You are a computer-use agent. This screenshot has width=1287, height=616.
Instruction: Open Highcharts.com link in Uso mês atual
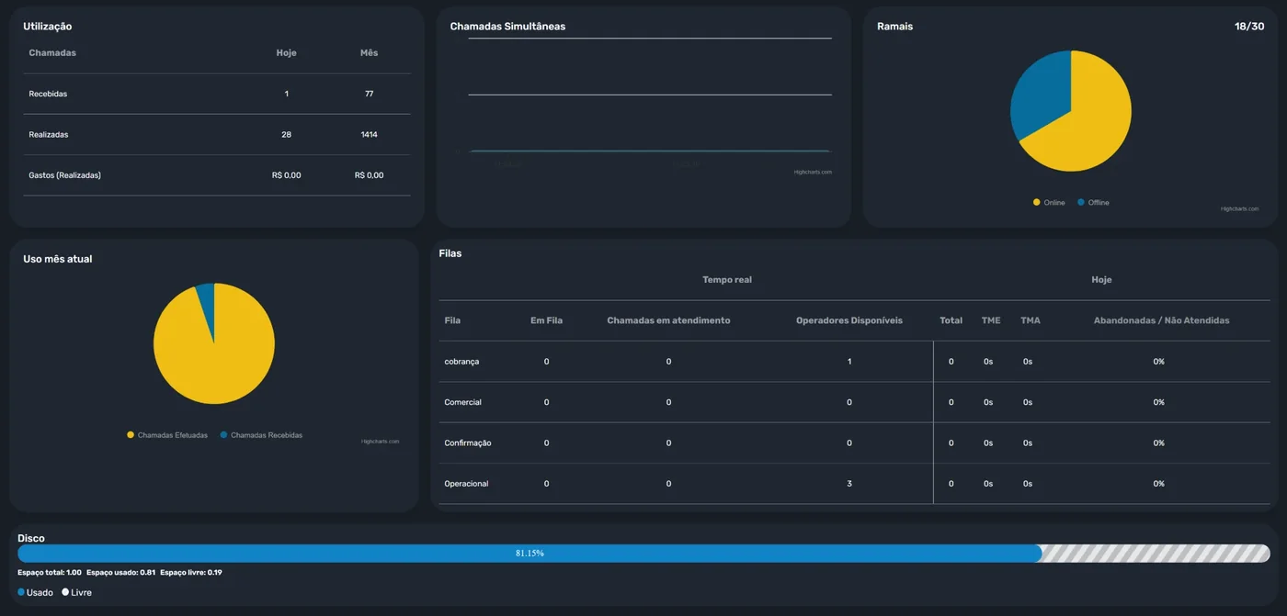(x=380, y=441)
